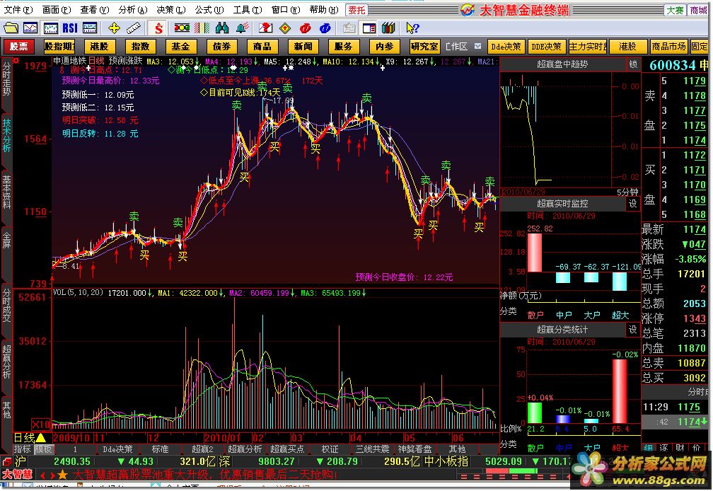Image resolution: width=713 pixels, height=491 pixels.
Task: Click stock code 600834 header
Action: (673, 66)
